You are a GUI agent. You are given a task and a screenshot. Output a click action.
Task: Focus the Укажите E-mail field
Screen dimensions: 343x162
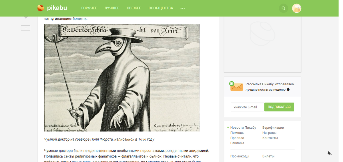[248, 107]
